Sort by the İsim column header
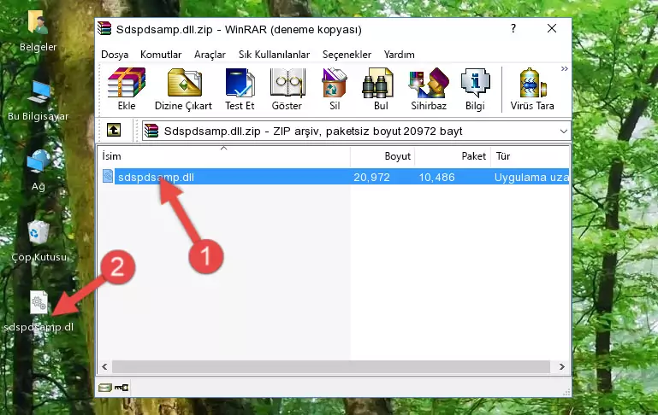The height and width of the screenshot is (415, 658). (224, 156)
